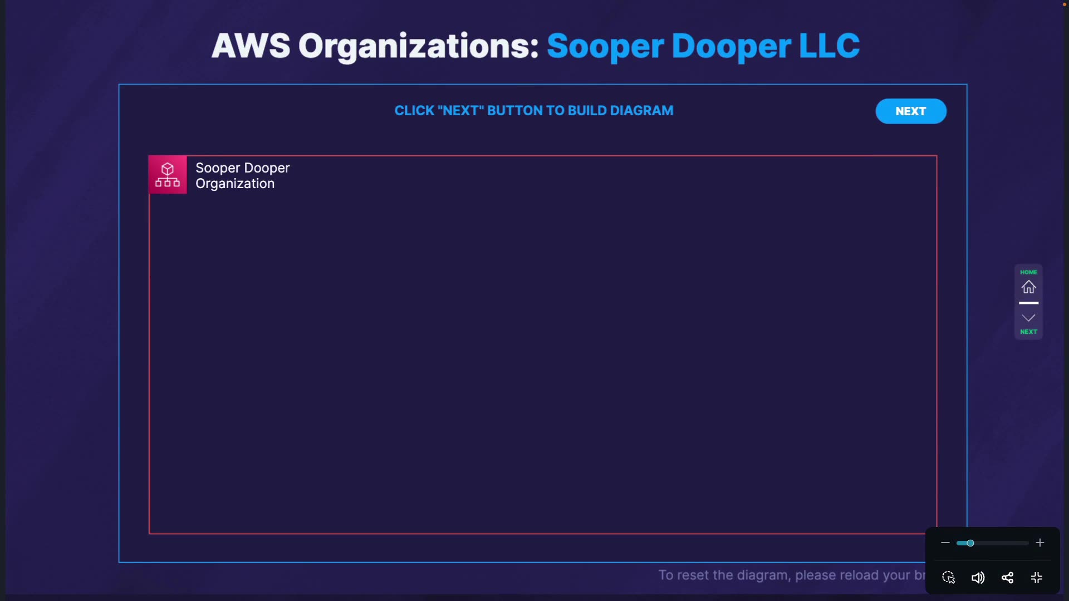Mute audio with the speaker icon
The width and height of the screenshot is (1069, 601).
point(978,578)
